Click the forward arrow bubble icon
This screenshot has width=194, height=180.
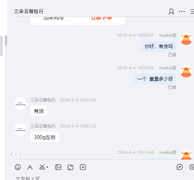(x=180, y=167)
